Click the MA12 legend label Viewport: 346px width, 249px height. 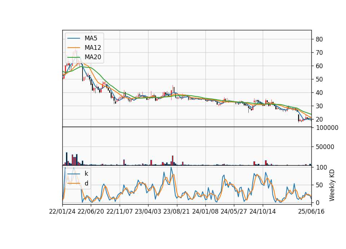pos(93,48)
